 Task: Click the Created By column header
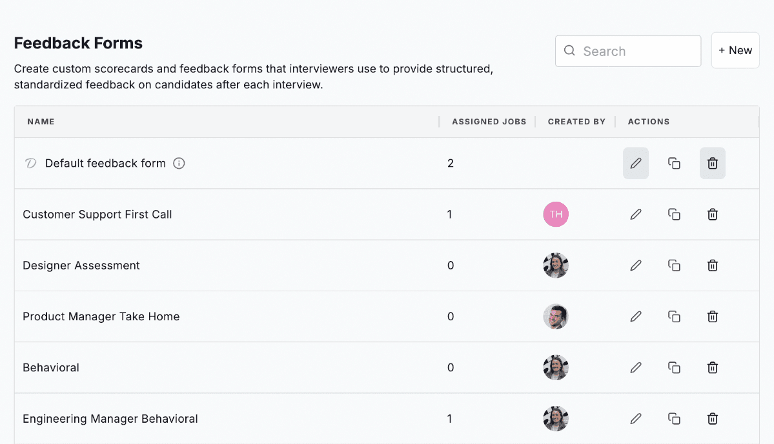(576, 122)
